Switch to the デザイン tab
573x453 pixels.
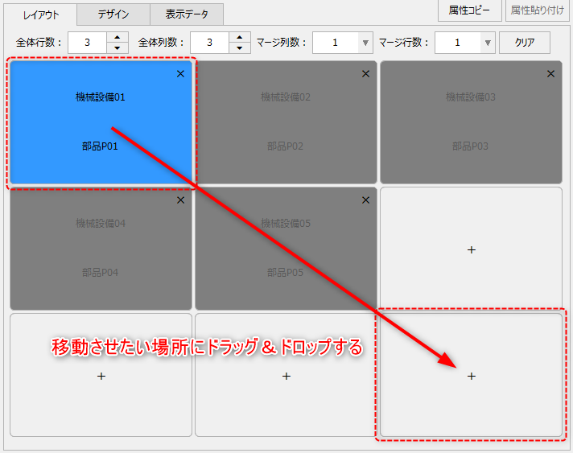pyautogui.click(x=113, y=14)
